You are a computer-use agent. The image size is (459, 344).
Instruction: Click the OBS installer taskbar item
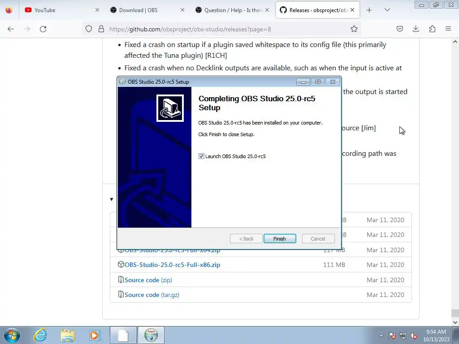[x=151, y=335]
